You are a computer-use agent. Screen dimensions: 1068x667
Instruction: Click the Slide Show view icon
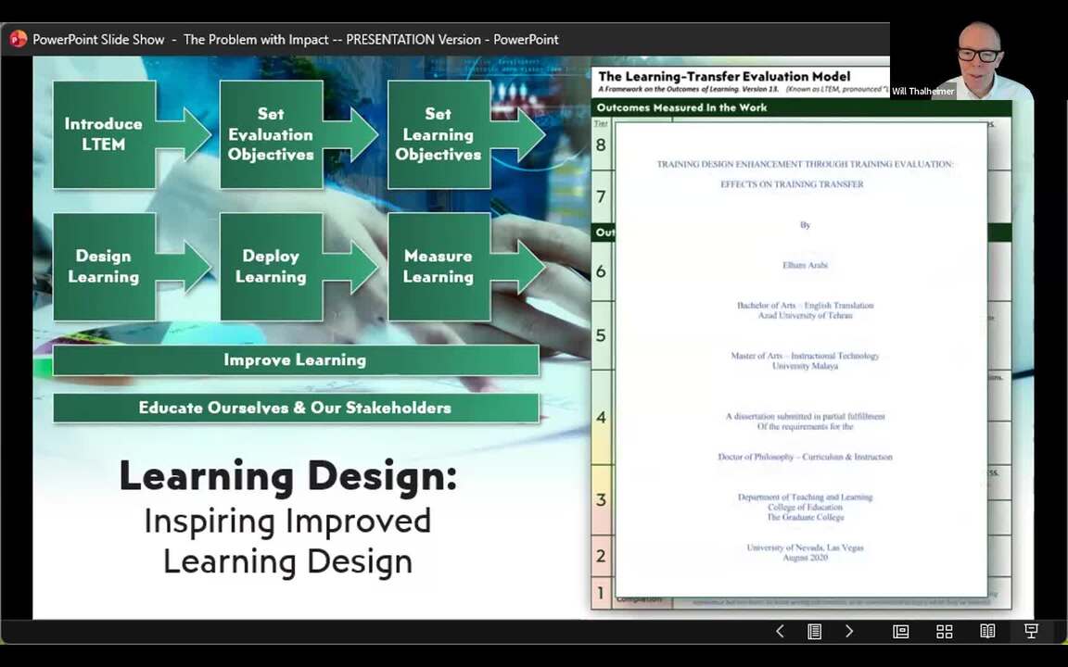coord(1030,631)
